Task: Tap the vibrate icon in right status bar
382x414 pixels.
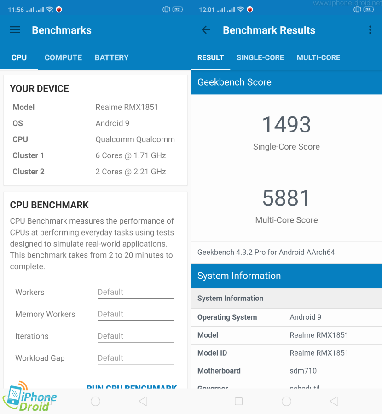Action: pos(357,10)
